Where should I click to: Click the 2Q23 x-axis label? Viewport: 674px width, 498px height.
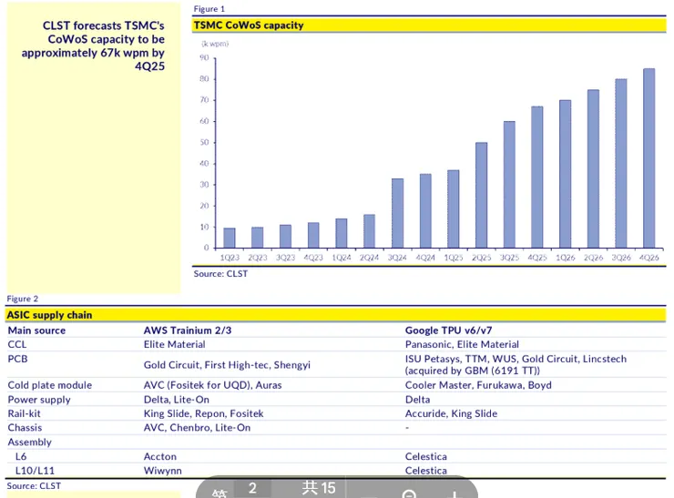(x=258, y=258)
